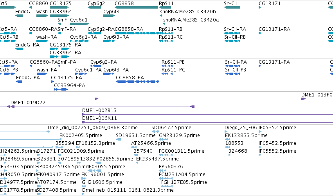Image resolution: width=333 pixels, height=196 pixels.
Task: Select the SD06472.5prime EST label
Action: click(171, 128)
